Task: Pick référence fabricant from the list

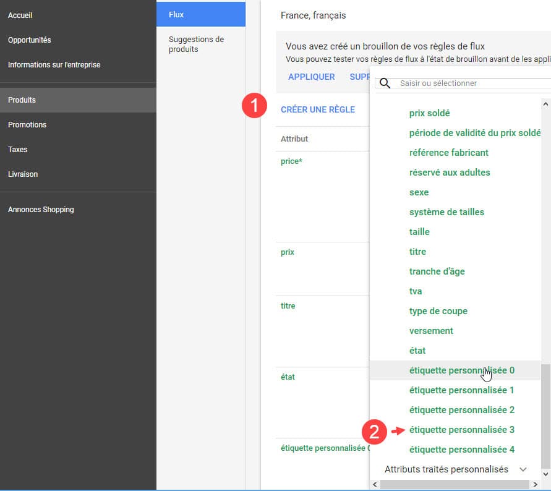Action: [x=448, y=153]
